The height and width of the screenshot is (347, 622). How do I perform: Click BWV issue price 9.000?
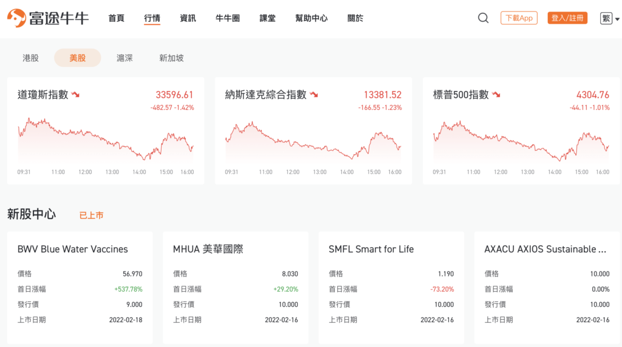tap(134, 304)
